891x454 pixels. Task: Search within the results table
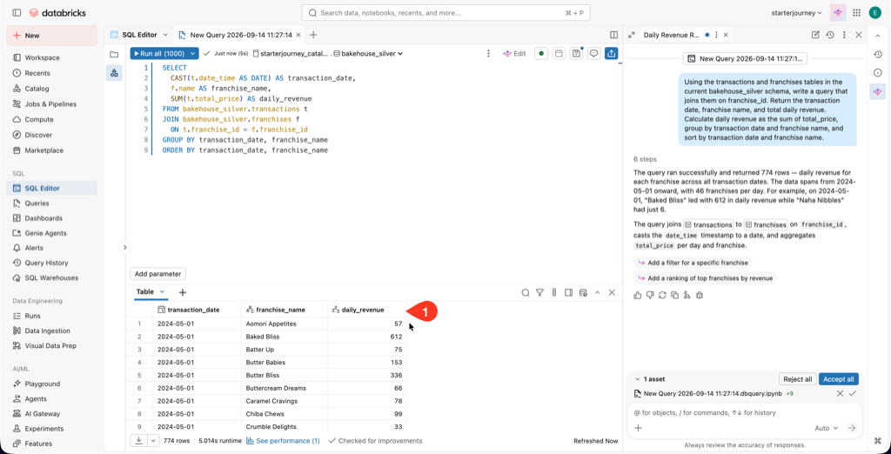click(x=526, y=292)
